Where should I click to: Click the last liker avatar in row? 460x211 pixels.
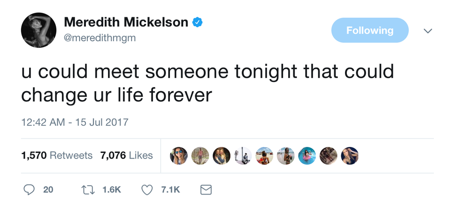click(350, 156)
